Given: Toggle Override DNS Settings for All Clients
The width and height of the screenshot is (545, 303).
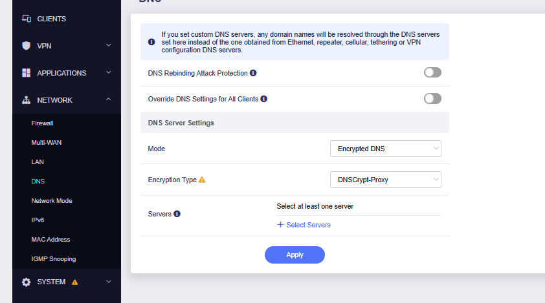Looking at the screenshot, I should click(x=432, y=99).
